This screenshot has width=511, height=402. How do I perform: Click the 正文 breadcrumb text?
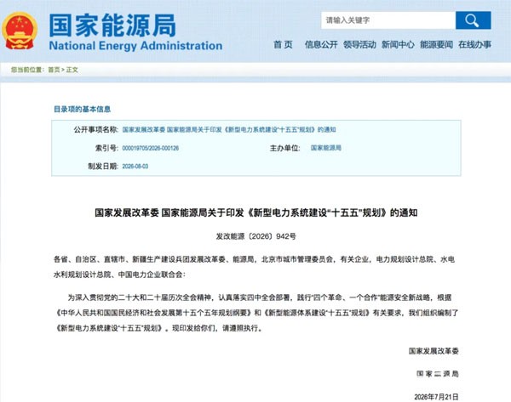(72, 70)
